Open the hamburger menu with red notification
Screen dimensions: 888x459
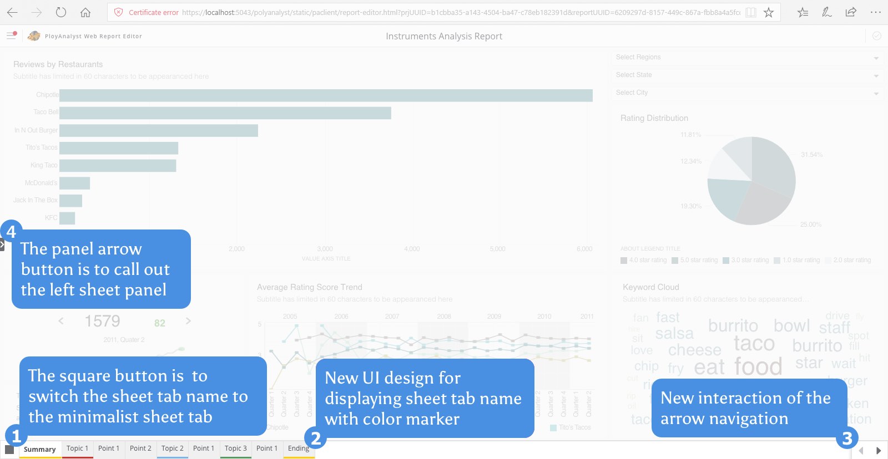click(x=11, y=35)
